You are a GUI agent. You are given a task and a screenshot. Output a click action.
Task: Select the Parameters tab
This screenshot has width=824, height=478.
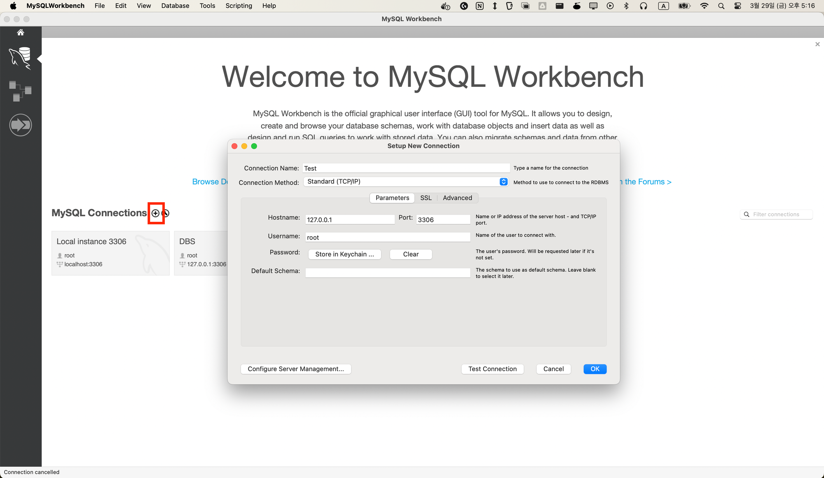[x=392, y=198]
